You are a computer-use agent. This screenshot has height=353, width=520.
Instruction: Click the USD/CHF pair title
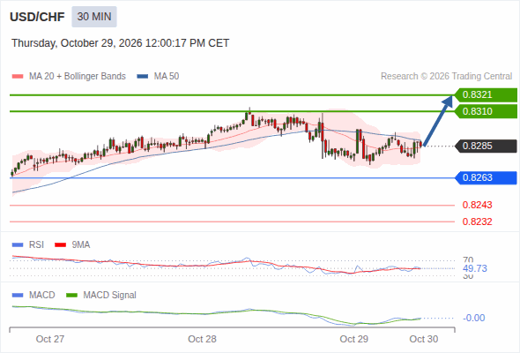37,17
